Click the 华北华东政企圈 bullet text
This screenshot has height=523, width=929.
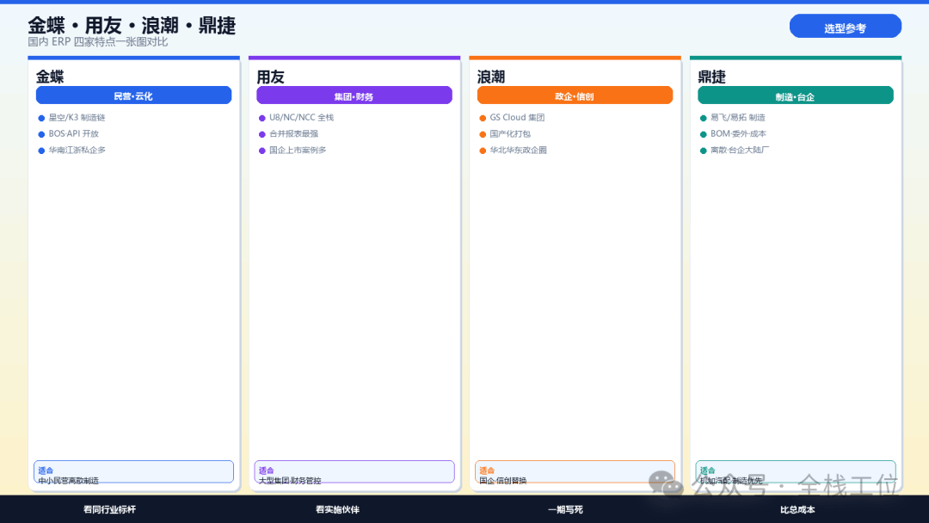click(x=519, y=150)
